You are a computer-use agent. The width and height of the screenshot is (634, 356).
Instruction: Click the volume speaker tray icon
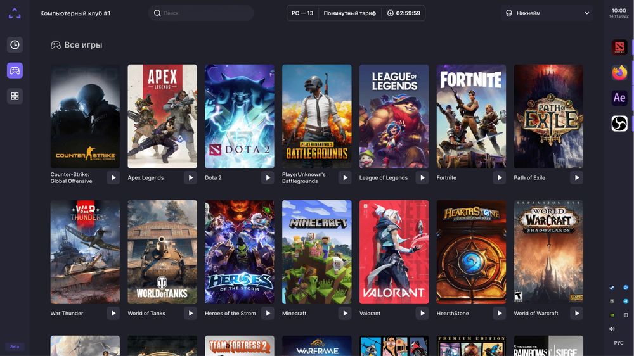612,329
